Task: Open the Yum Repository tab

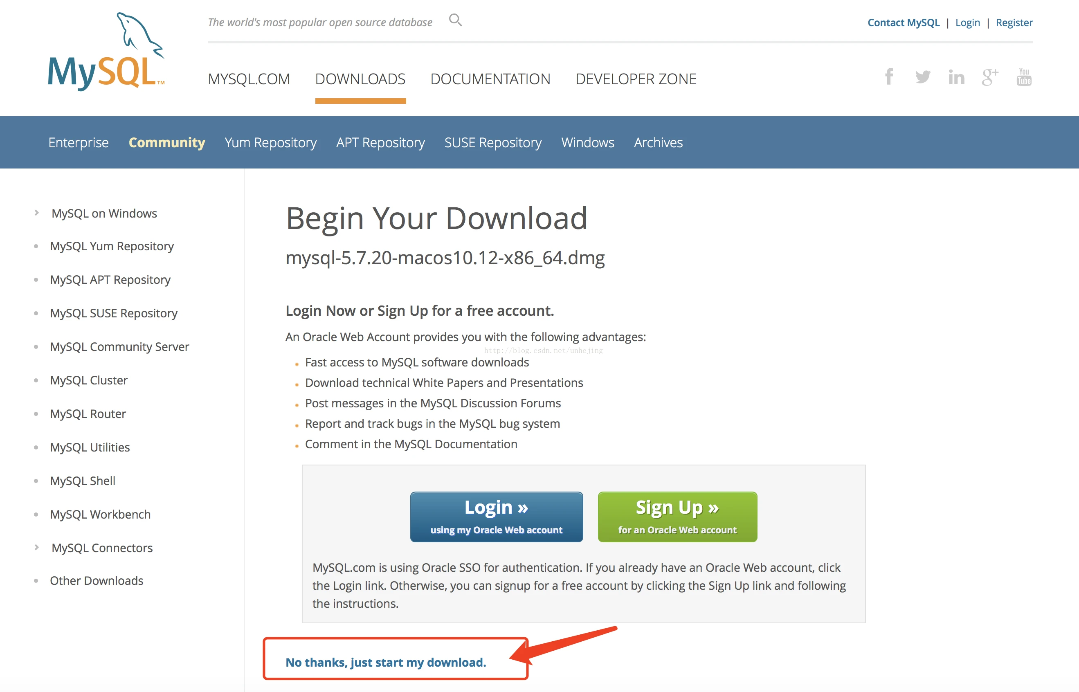Action: (270, 142)
